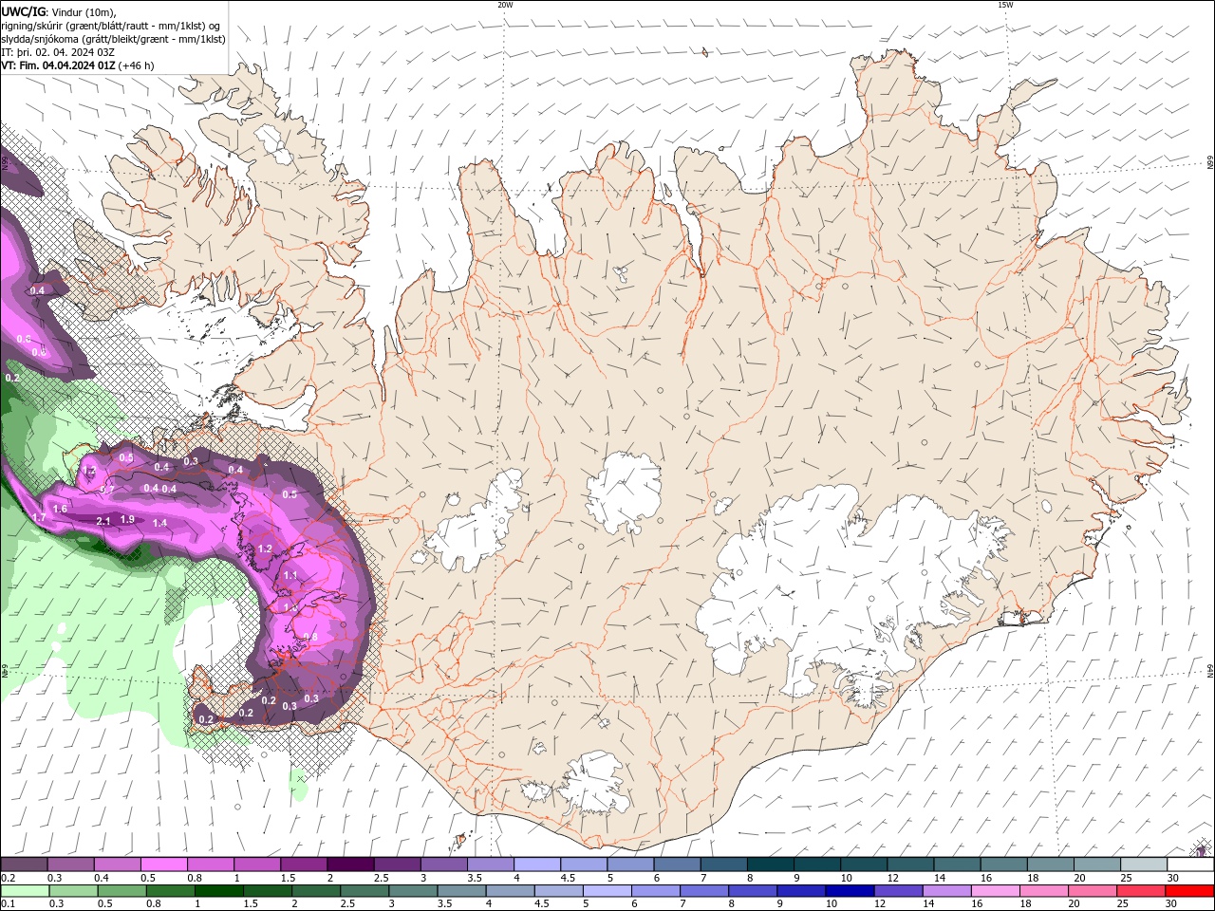
Task: Pick the 1.5 purple swatch in snow legend
Action: (x=303, y=865)
